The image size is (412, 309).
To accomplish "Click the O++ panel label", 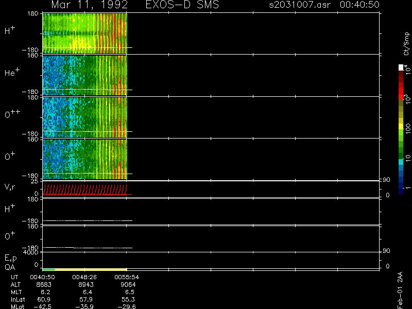I will pos(12,114).
